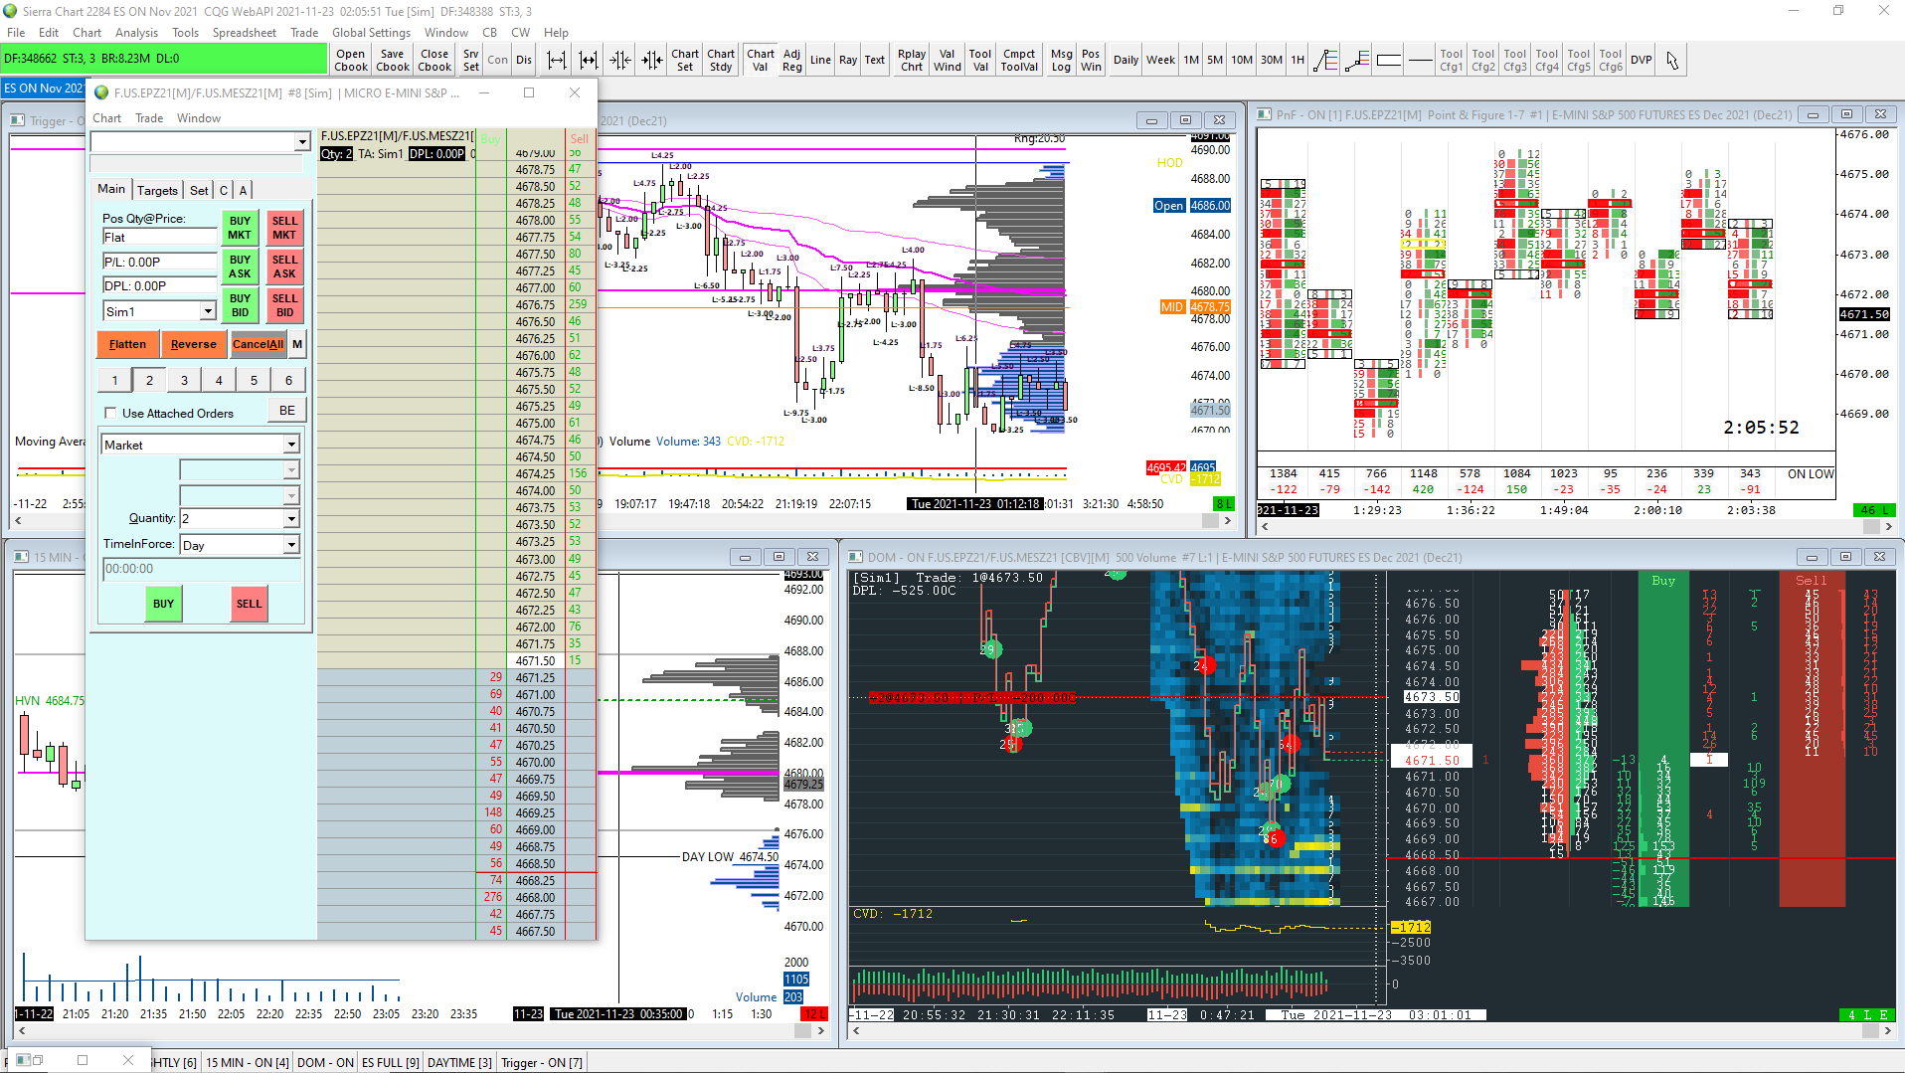
Task: Open the Pos Win toolbar button
Action: [1091, 61]
